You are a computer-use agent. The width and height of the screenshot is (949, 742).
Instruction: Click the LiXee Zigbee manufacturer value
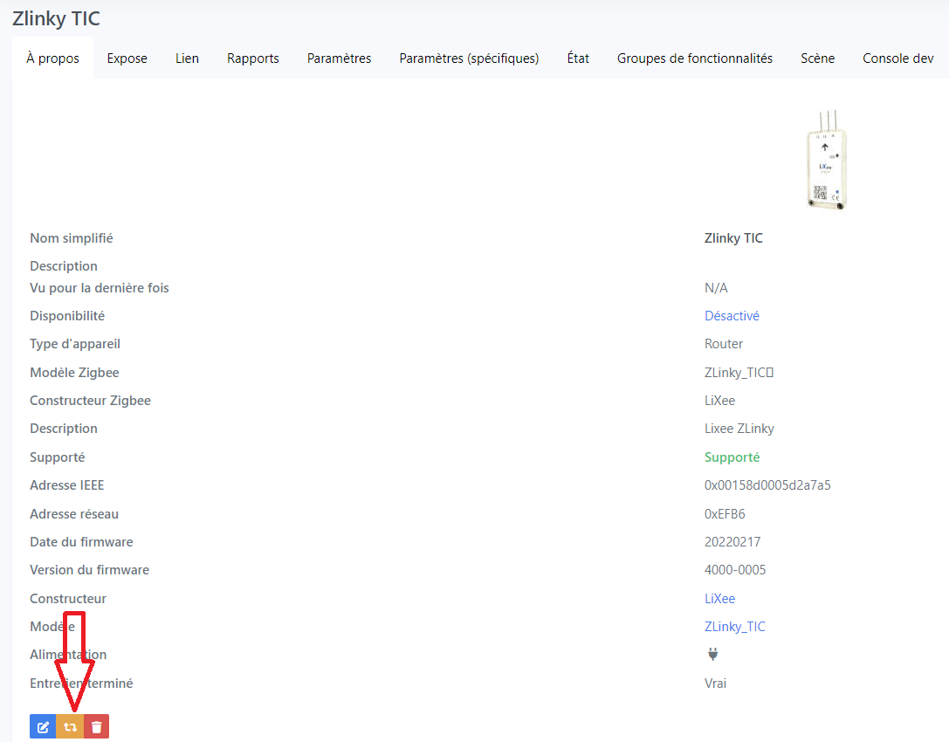click(719, 401)
